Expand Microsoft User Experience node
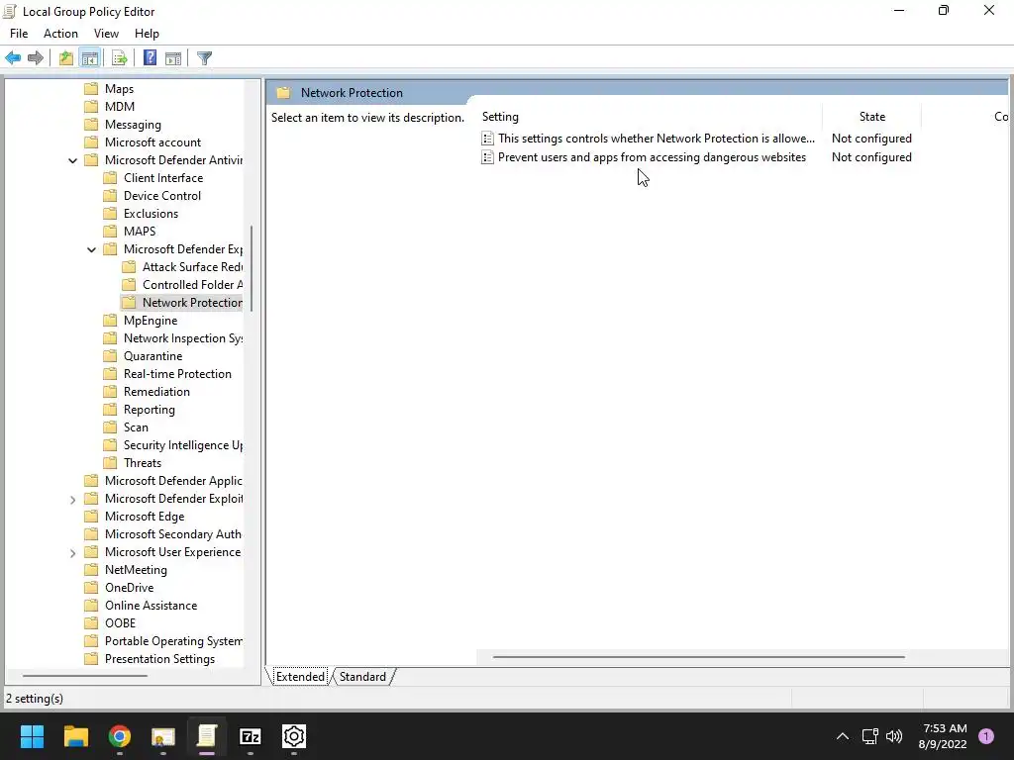The width and height of the screenshot is (1014, 760). [x=72, y=553]
